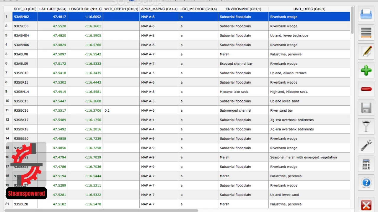Select row number 9

[x=8, y=92]
